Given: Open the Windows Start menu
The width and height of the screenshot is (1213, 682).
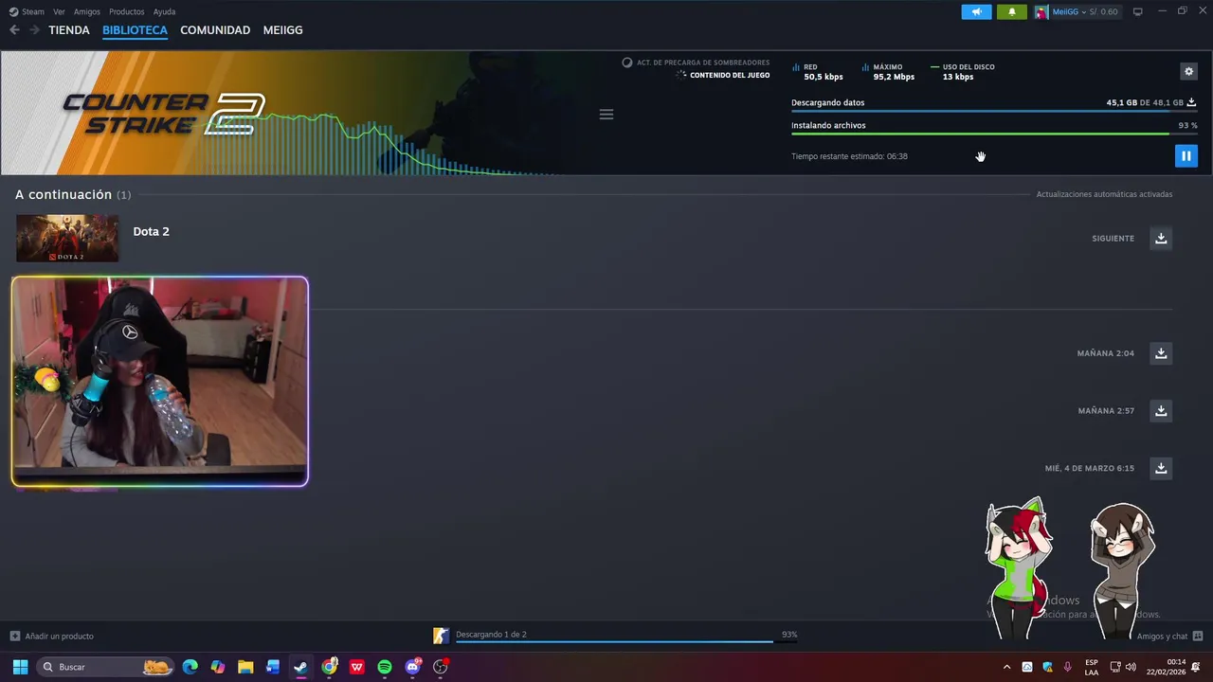Looking at the screenshot, I should (20, 667).
